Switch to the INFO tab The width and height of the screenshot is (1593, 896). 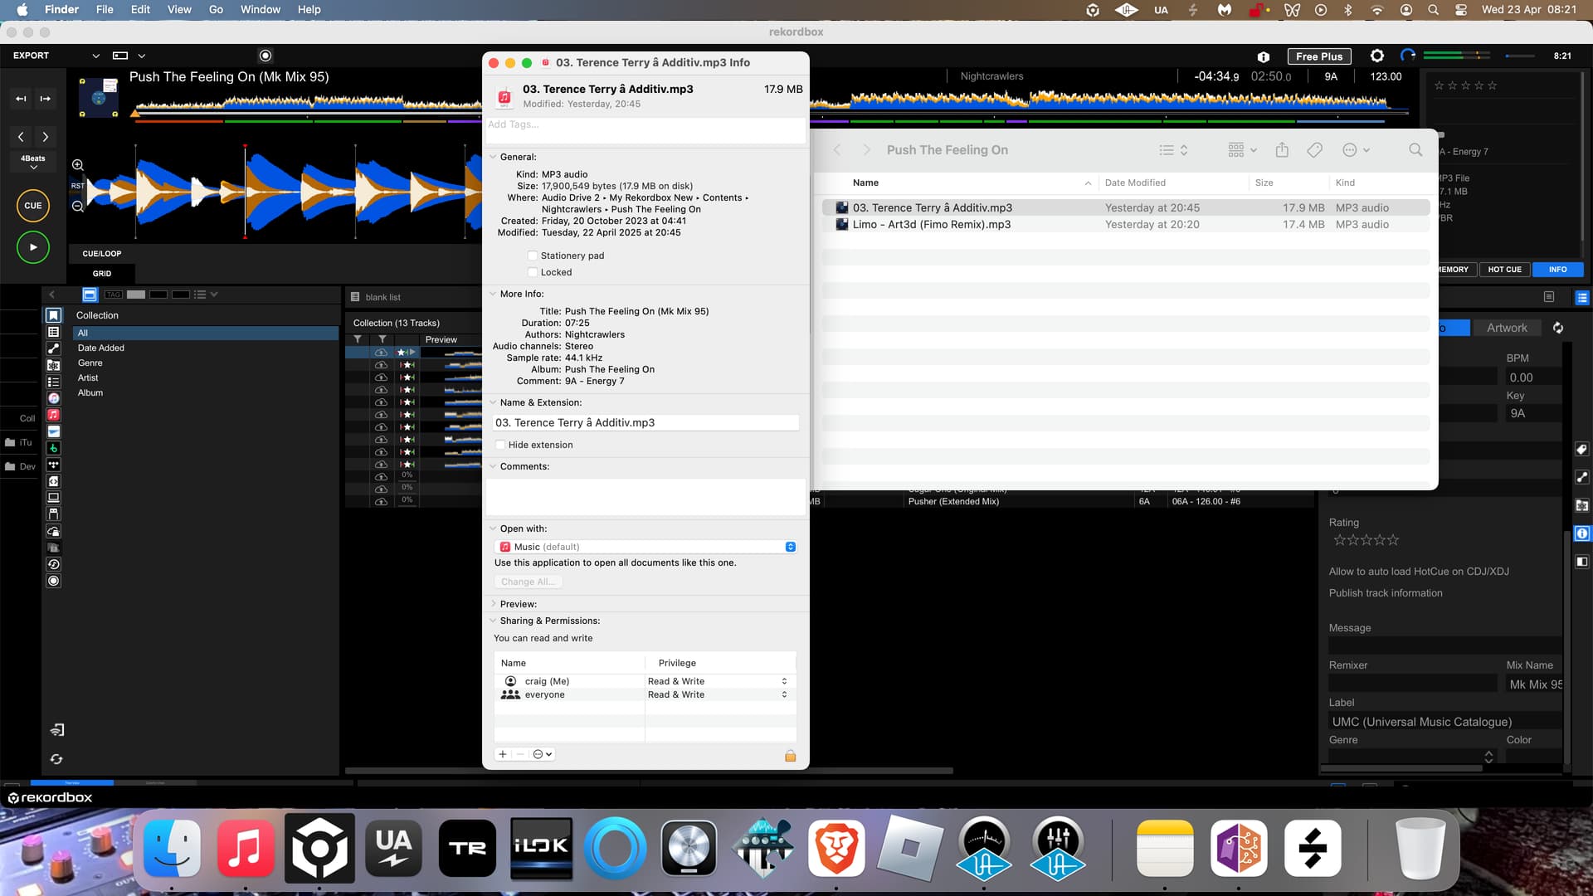(x=1557, y=270)
